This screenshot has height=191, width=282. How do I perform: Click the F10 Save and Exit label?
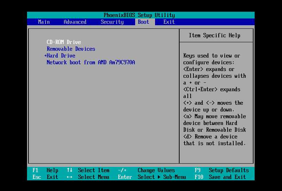pyautogui.click(x=220, y=177)
